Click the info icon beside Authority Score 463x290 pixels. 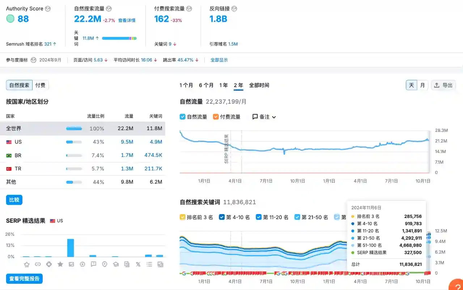[x=48, y=9]
